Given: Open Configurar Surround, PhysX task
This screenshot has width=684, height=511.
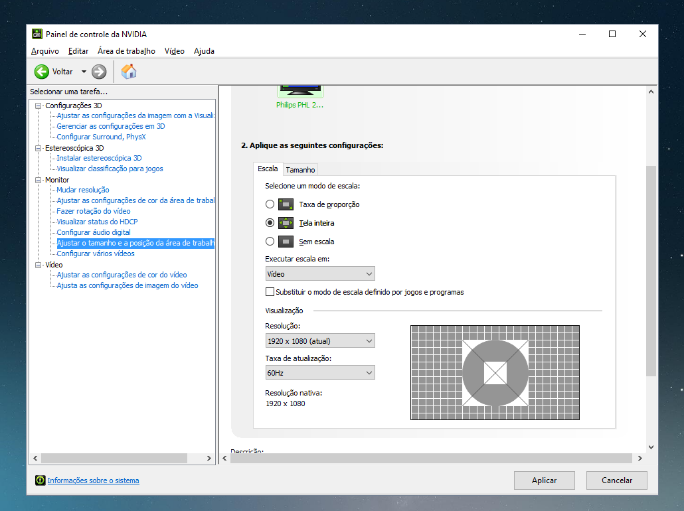Looking at the screenshot, I should pos(101,137).
